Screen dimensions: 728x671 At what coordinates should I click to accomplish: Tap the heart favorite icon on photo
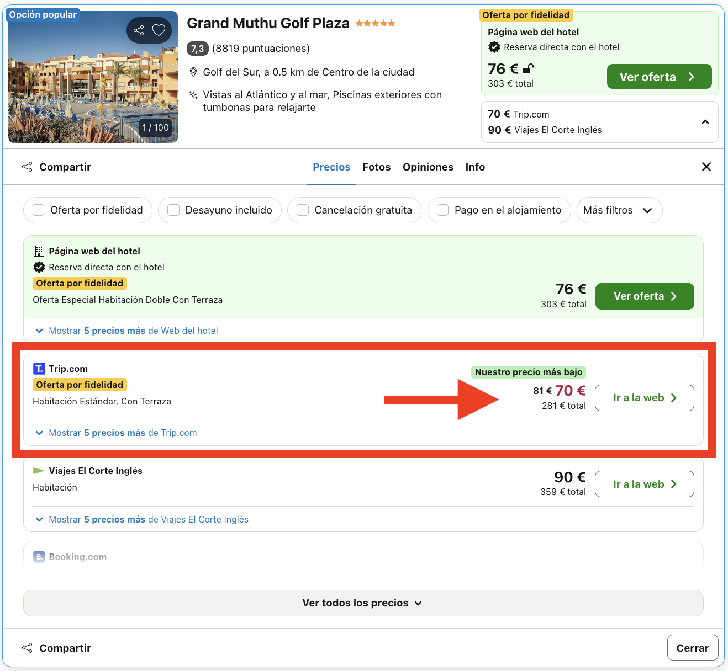point(159,30)
